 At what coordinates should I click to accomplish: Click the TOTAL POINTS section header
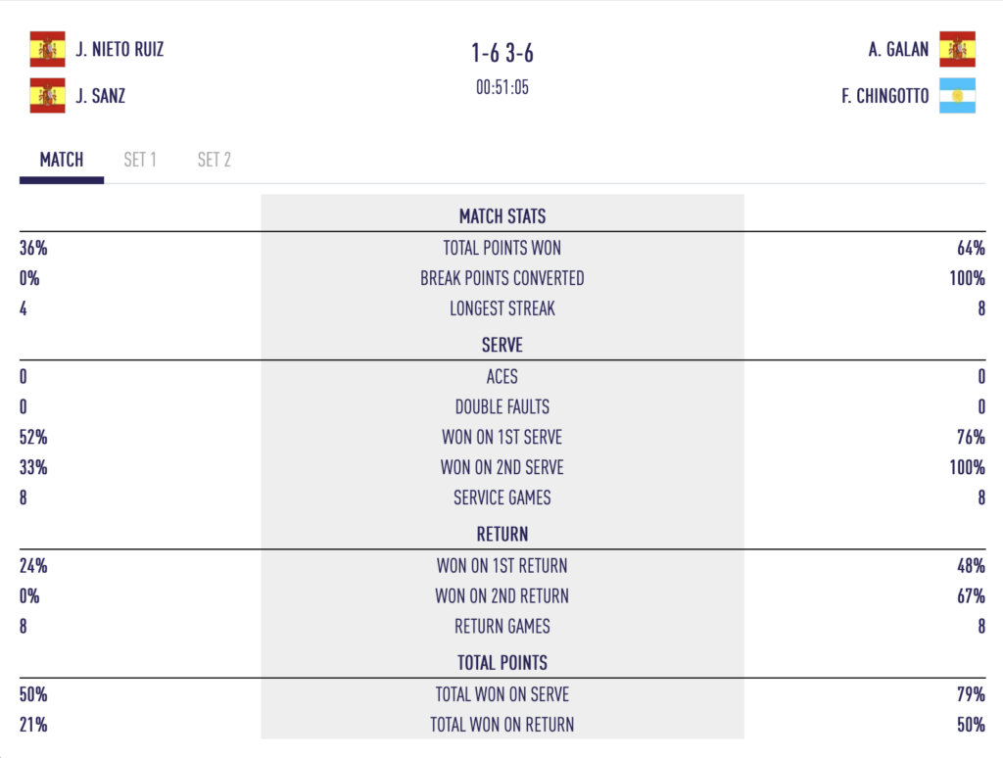502,663
